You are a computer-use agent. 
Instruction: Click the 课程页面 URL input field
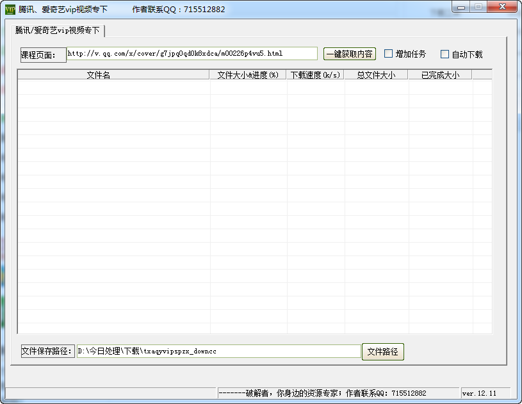[x=192, y=54]
